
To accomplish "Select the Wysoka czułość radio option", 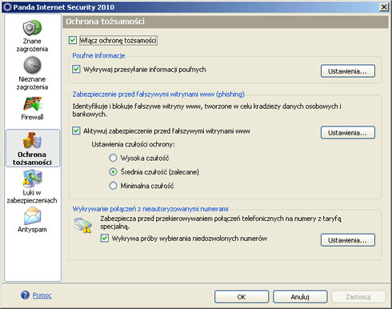I will [113, 158].
